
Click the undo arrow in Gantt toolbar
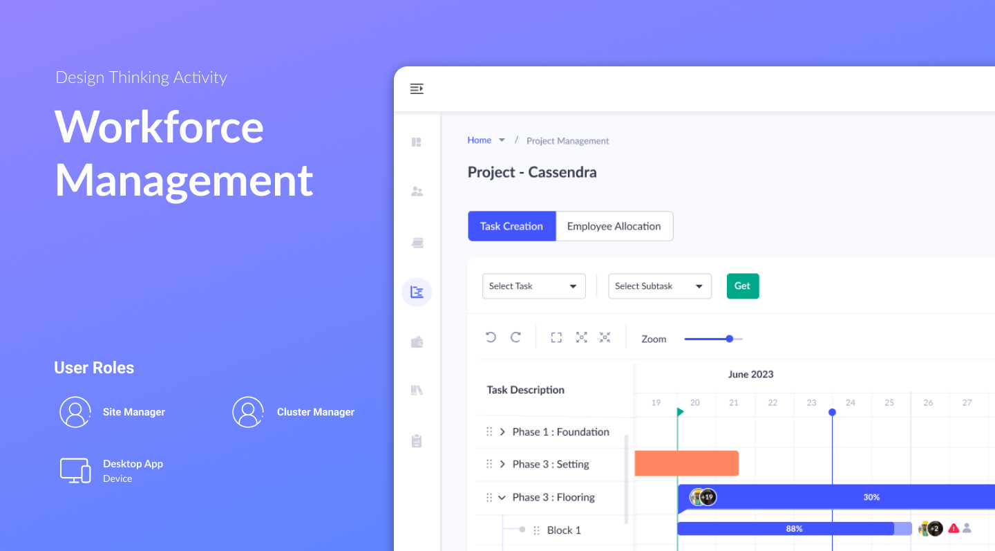click(x=491, y=337)
